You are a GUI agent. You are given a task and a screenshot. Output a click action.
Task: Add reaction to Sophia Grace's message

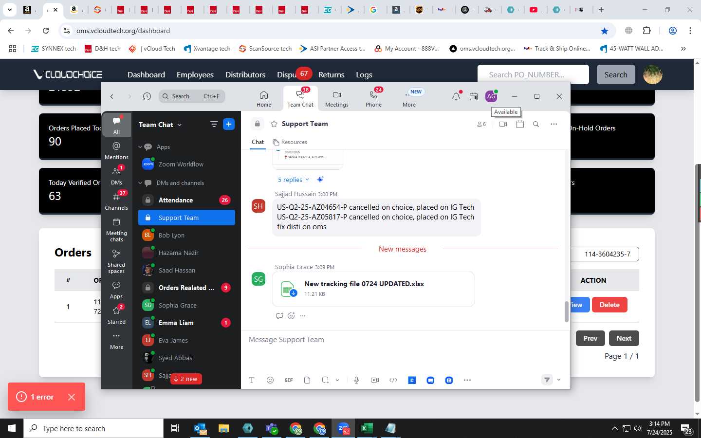291,316
